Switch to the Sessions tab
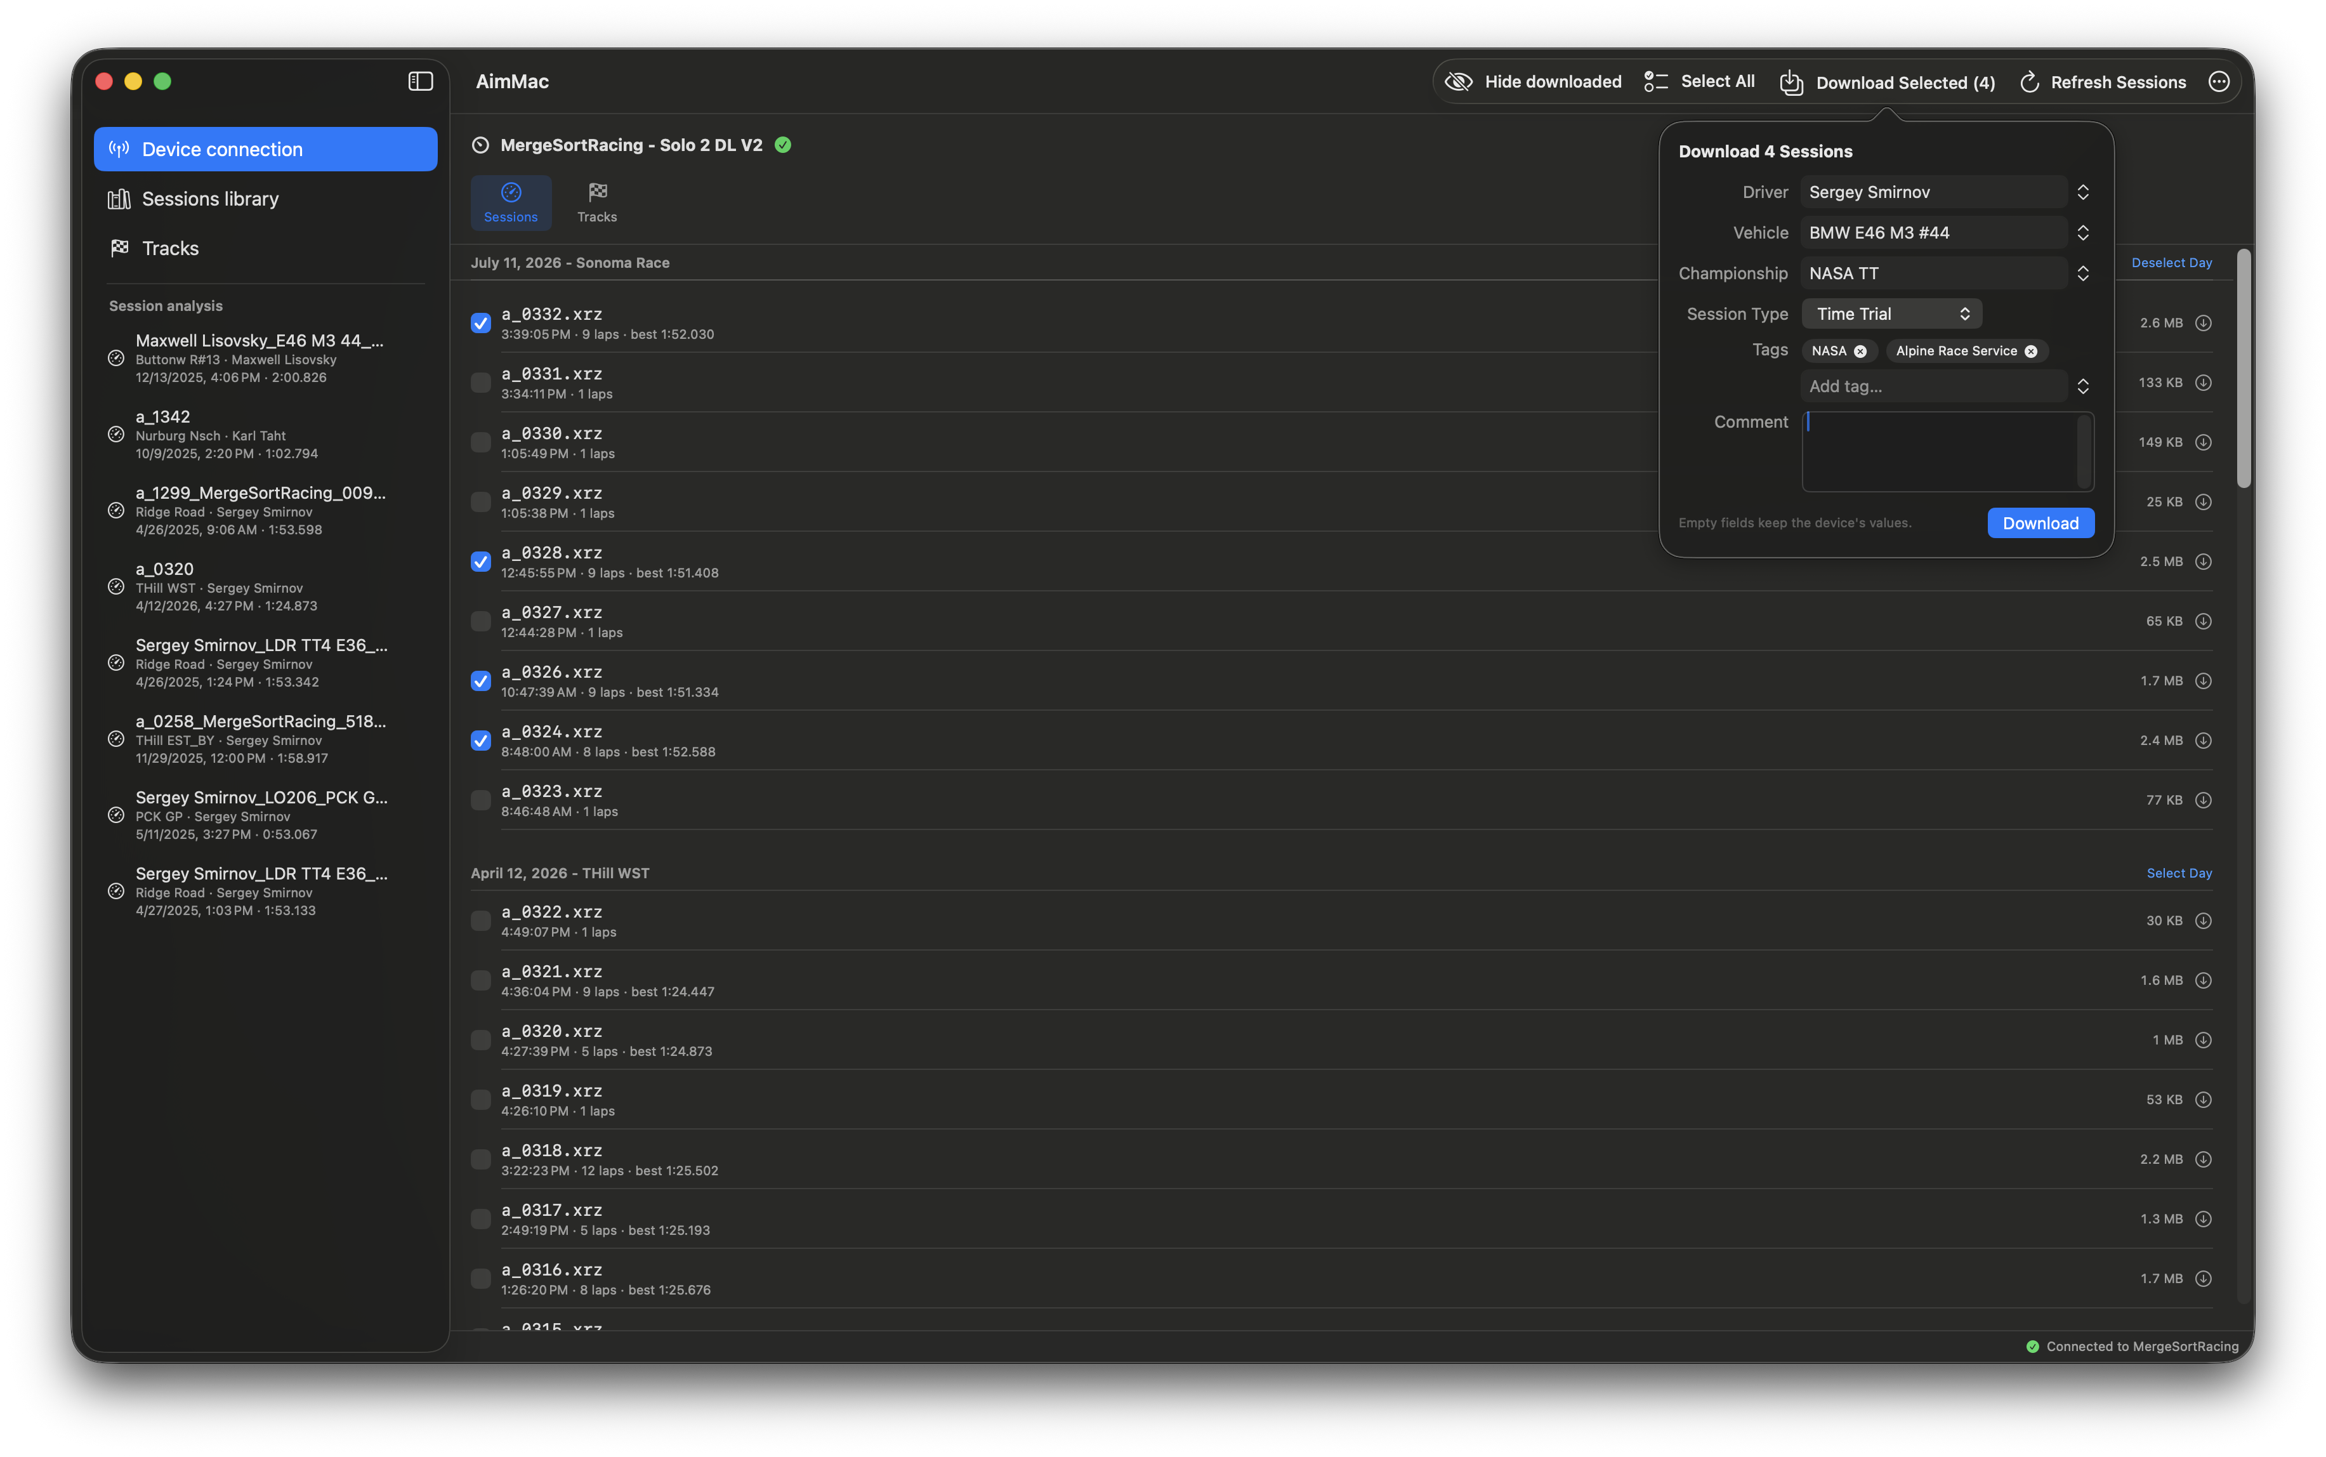Viewport: 2326px width, 1457px height. tap(511, 202)
